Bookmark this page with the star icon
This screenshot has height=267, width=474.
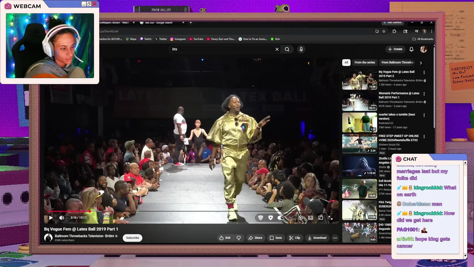[x=384, y=32]
